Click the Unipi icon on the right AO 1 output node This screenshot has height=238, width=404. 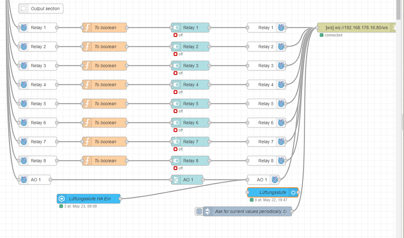point(274,180)
